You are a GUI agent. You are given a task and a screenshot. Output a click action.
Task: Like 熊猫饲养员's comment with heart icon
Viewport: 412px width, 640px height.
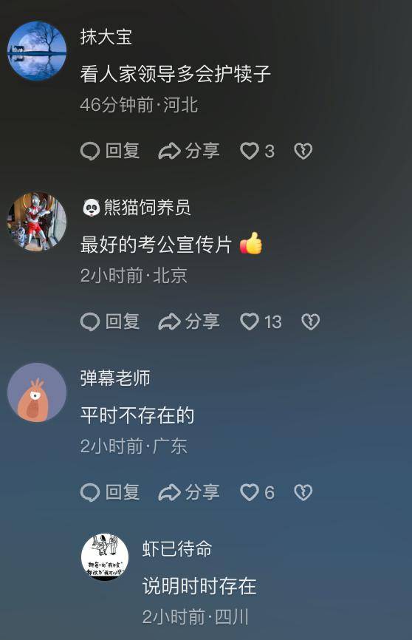tap(261, 321)
